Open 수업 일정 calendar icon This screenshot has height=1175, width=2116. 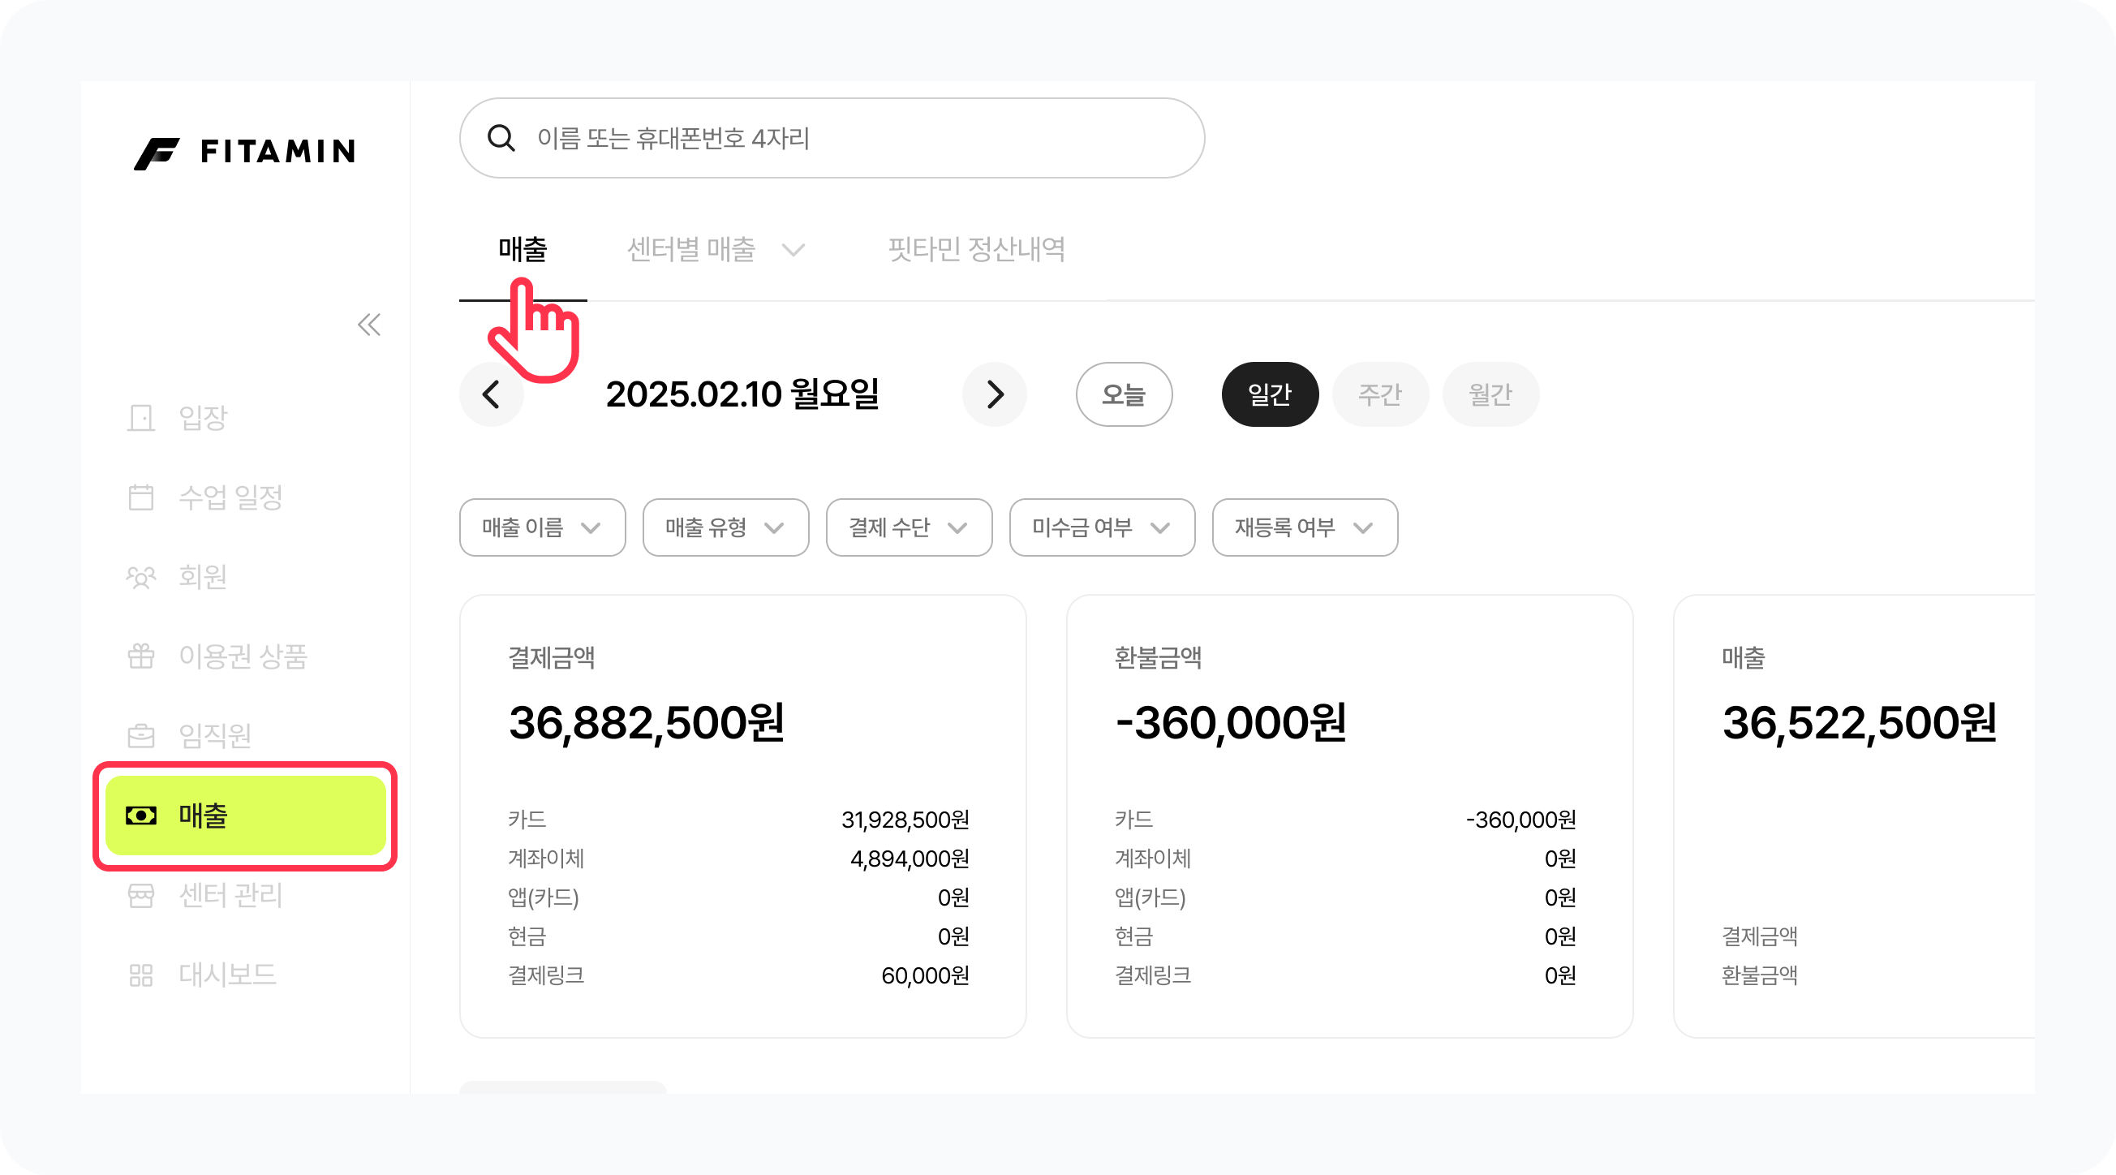pos(141,497)
